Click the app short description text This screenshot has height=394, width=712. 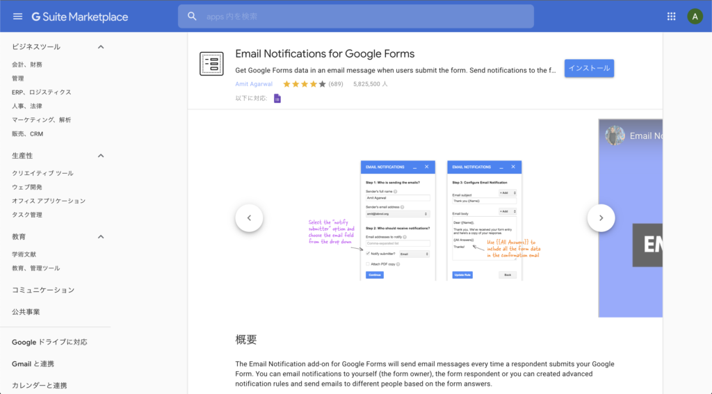[x=396, y=70]
